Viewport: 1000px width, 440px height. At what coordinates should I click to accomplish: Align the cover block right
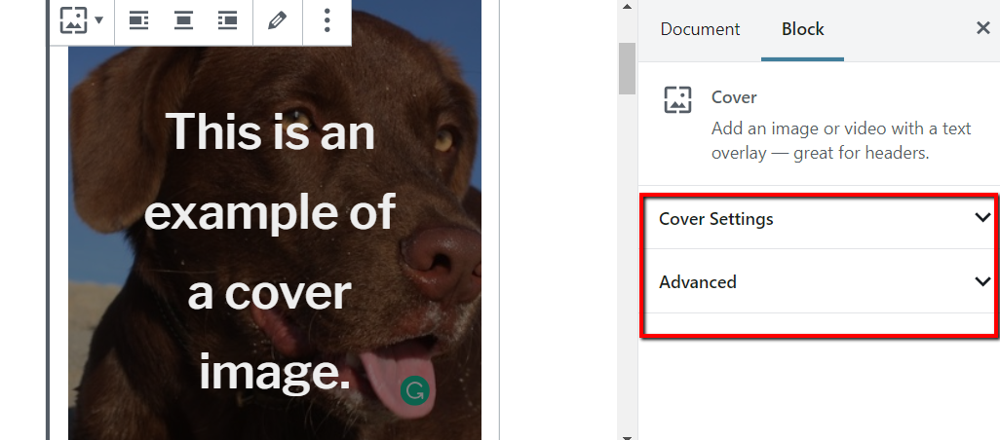[228, 20]
